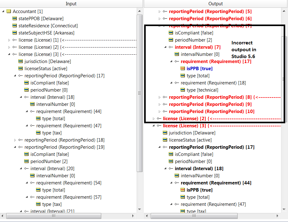Collapse interval (Interval) [20] in Input
The height and width of the screenshot is (222, 288).
pos(21,168)
